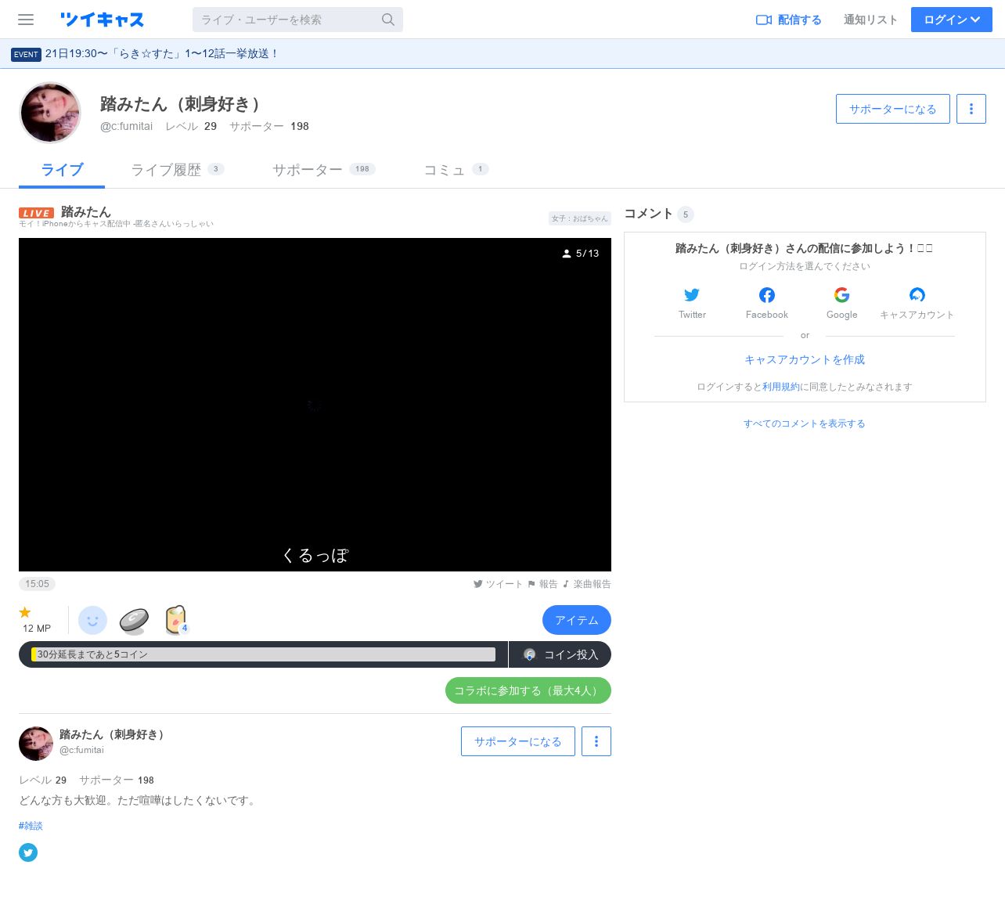The image size is (1005, 919).
Task: Open the 利用規約 terms link
Action: coord(781,387)
